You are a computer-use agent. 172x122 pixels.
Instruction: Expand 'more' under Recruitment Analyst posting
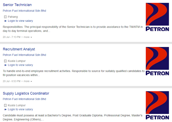coord(28,81)
